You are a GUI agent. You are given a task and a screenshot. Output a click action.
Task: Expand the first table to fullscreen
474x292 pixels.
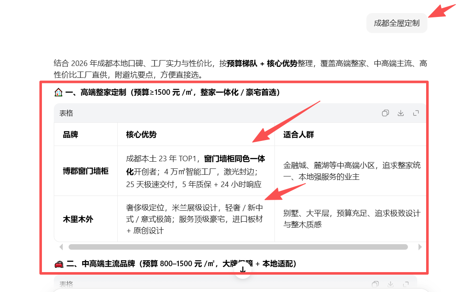click(416, 113)
